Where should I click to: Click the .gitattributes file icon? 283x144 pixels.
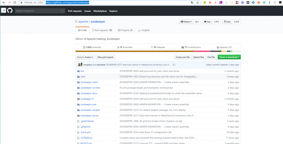click(78, 121)
